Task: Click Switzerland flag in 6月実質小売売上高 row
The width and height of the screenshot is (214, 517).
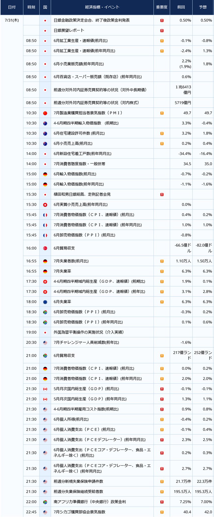Action: 45,205
